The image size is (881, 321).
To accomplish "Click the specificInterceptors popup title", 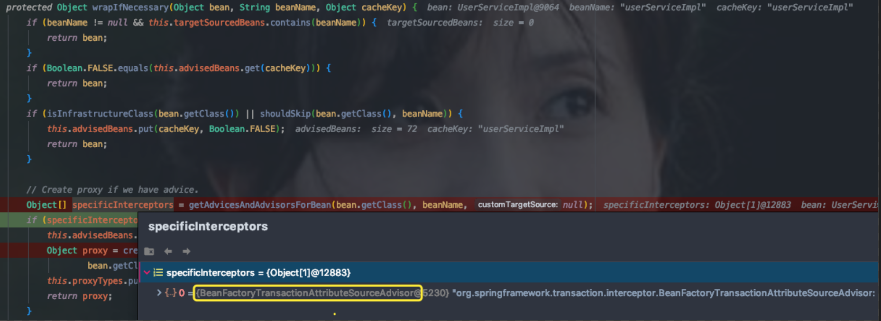I will click(x=208, y=226).
